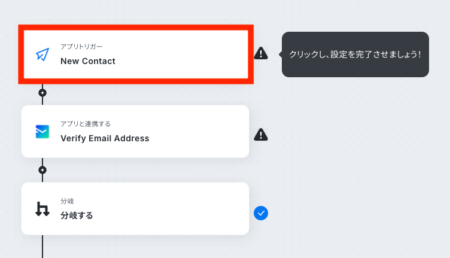This screenshot has height=258, width=450.
Task: Click the アプリトリガー label
Action: [81, 47]
